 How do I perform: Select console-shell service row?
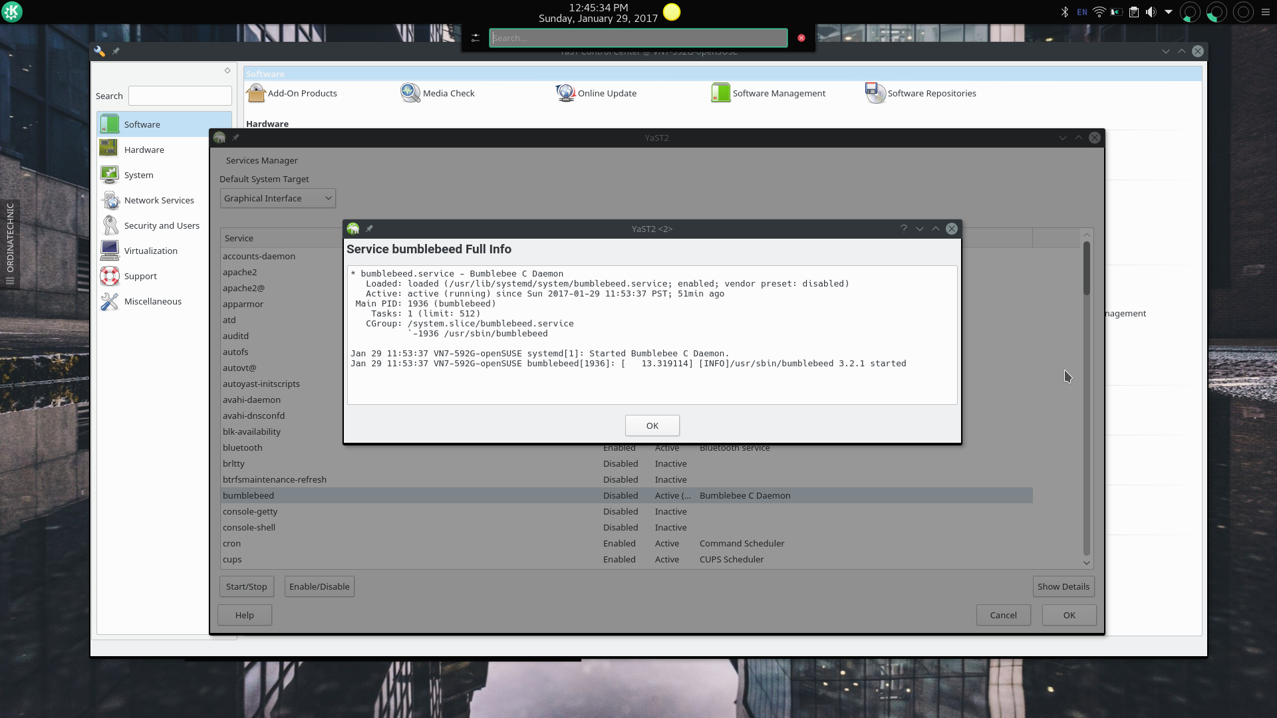pyautogui.click(x=627, y=527)
